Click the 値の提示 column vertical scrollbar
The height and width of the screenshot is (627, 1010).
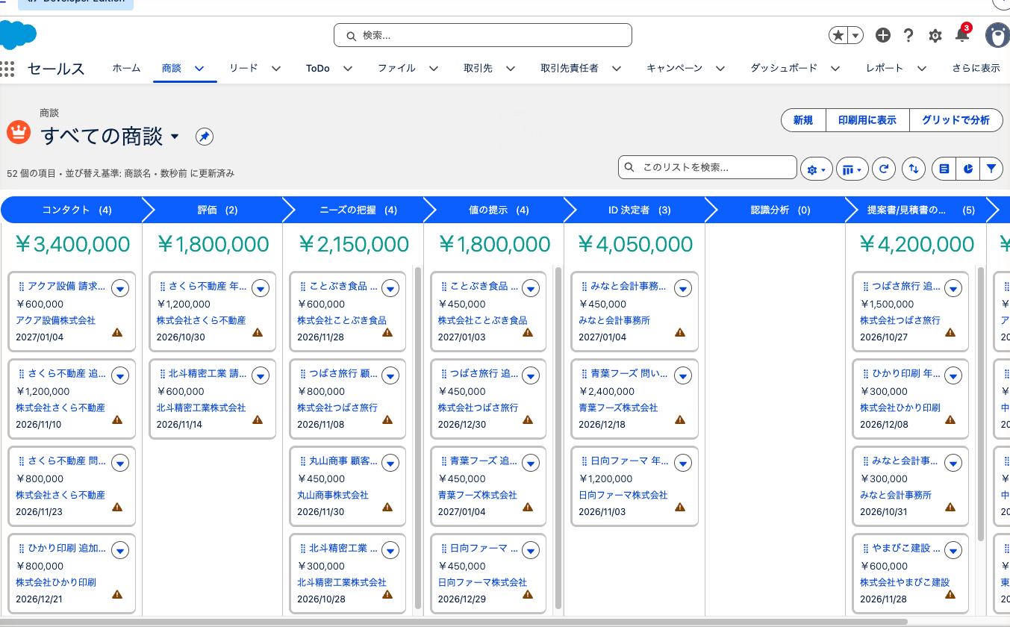tap(558, 438)
